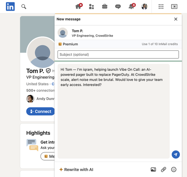Click the Tom P. profile name heading
The image size is (187, 177).
[35, 71]
